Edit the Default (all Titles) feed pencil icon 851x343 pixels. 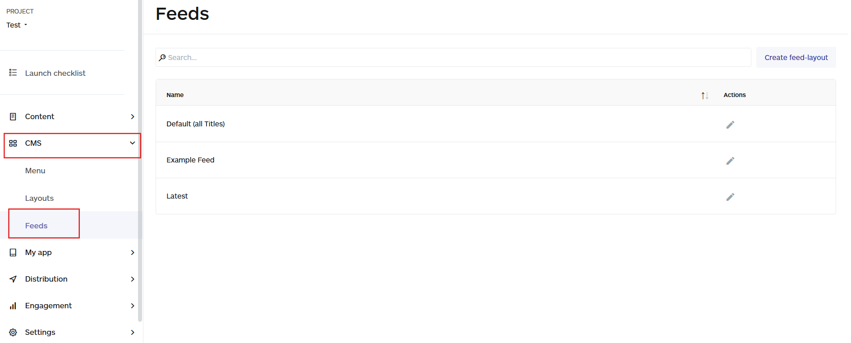click(730, 125)
